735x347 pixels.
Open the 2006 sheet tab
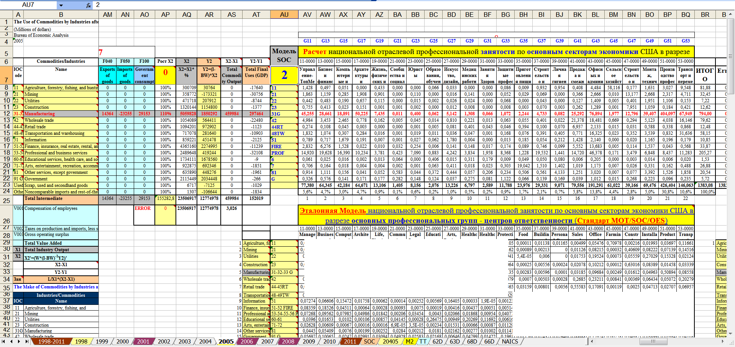click(x=246, y=341)
